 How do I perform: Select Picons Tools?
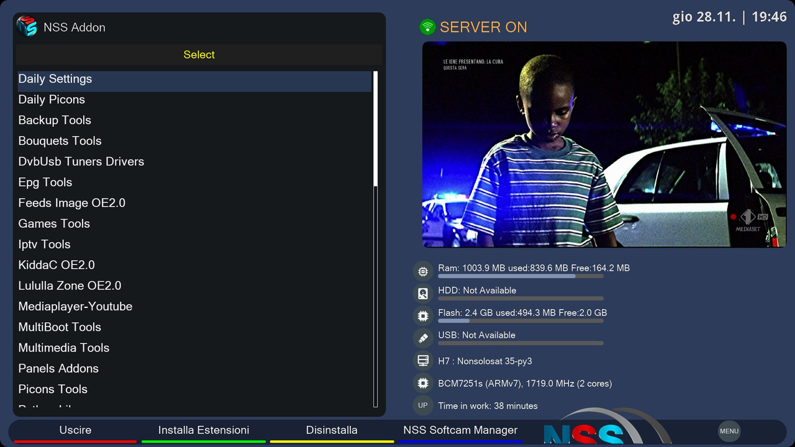[194, 389]
